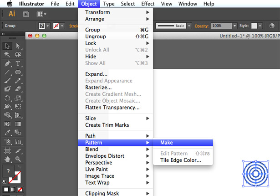Select the Slice tool
Screen dimensions: 280x196
coord(18,151)
